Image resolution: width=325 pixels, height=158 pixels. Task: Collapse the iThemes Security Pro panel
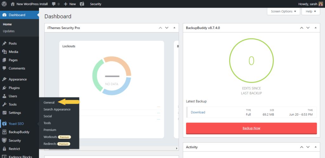[x=174, y=28]
